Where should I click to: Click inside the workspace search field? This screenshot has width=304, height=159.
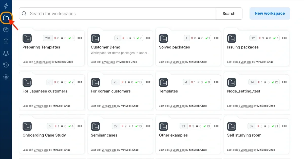101,13
